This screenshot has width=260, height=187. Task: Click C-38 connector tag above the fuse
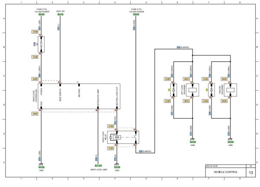click(35, 32)
